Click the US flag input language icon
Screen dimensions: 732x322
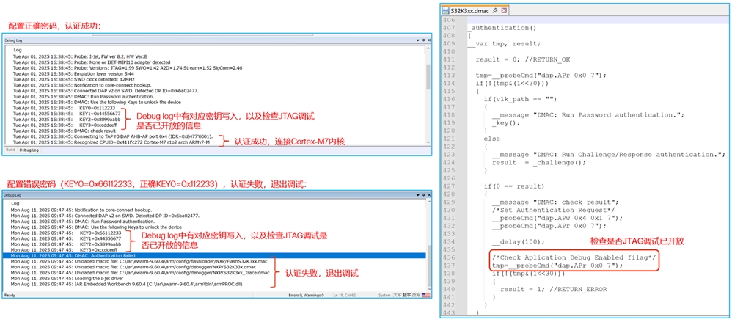pyautogui.click(x=425, y=295)
